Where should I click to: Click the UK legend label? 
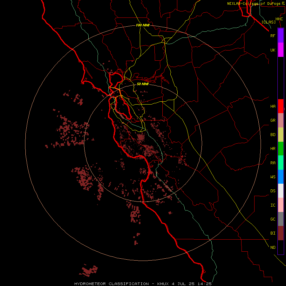(x=273, y=50)
